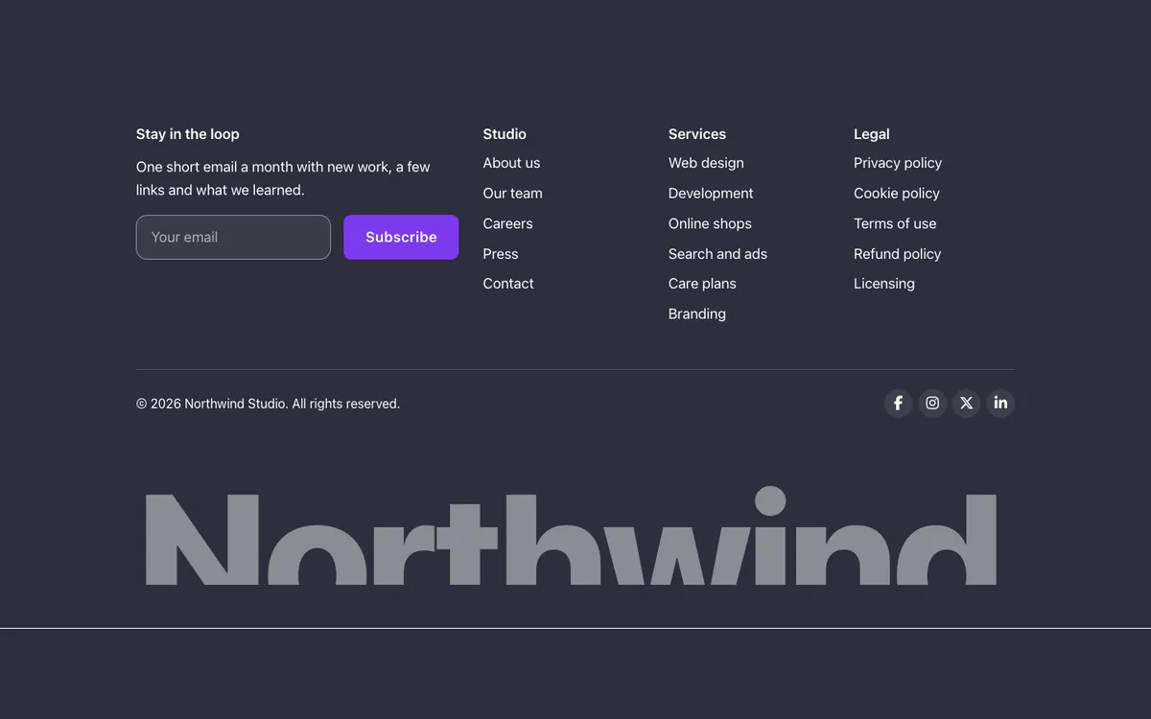Viewport: 1151px width, 719px height.
Task: Open the Privacy policy link
Action: pos(898,163)
